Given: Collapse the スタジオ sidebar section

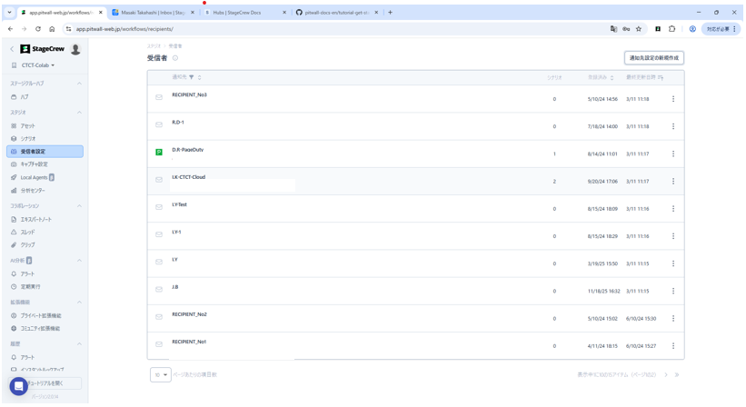Looking at the screenshot, I should click(79, 113).
